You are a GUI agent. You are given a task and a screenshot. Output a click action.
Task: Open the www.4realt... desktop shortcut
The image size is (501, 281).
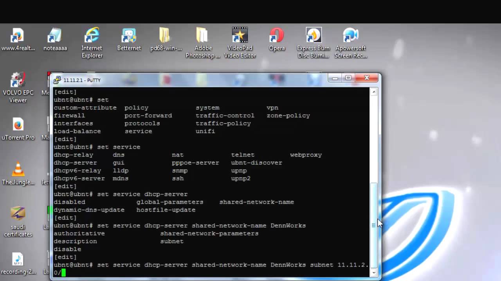point(18,39)
